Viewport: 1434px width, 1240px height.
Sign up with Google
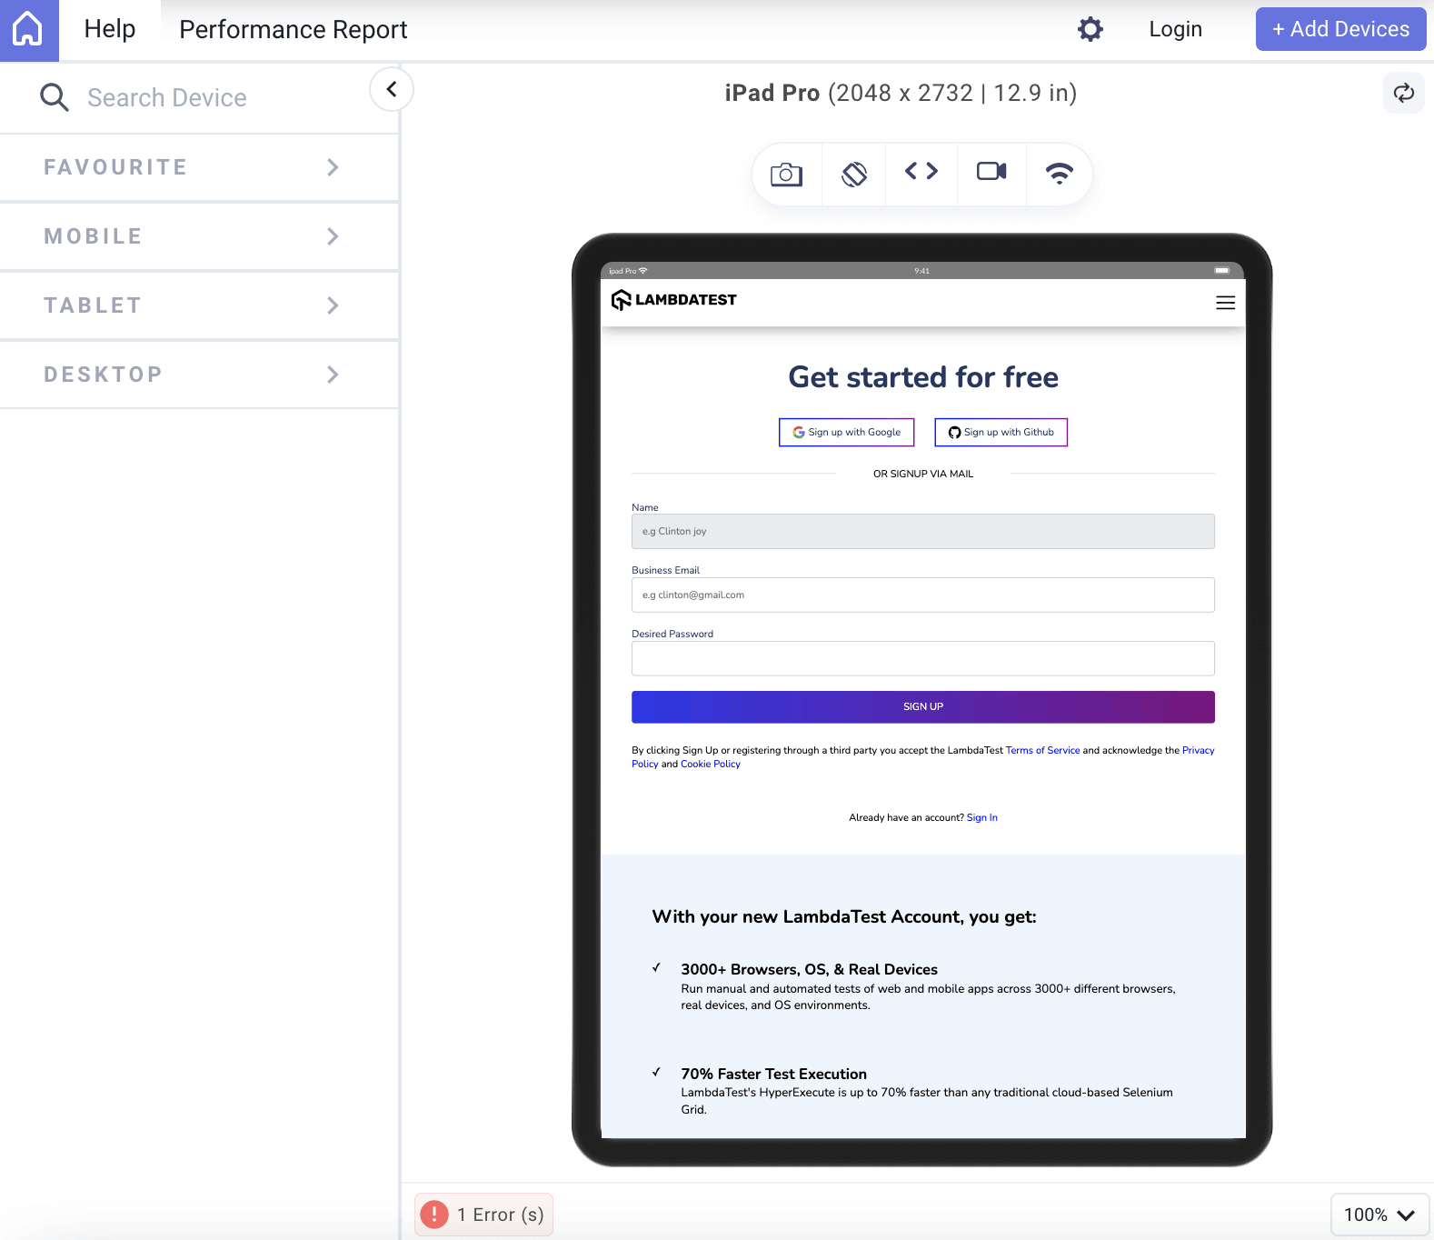tap(846, 433)
